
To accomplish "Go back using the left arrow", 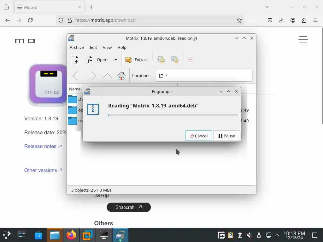I will (75, 76).
